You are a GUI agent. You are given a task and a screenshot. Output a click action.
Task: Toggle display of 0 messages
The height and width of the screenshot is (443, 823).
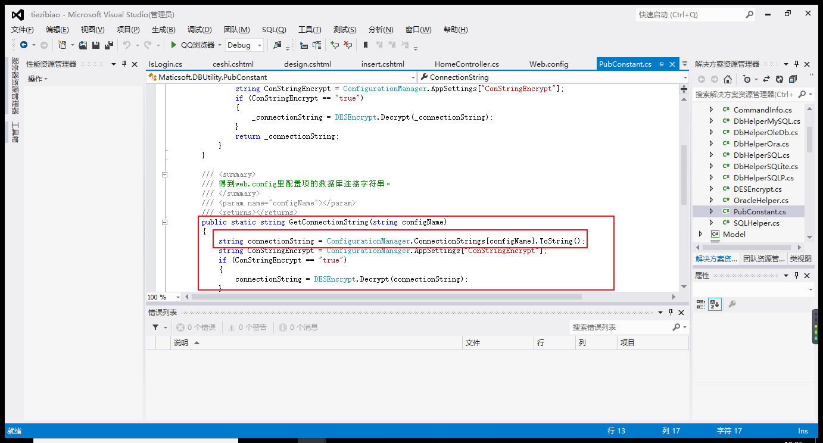click(x=298, y=327)
